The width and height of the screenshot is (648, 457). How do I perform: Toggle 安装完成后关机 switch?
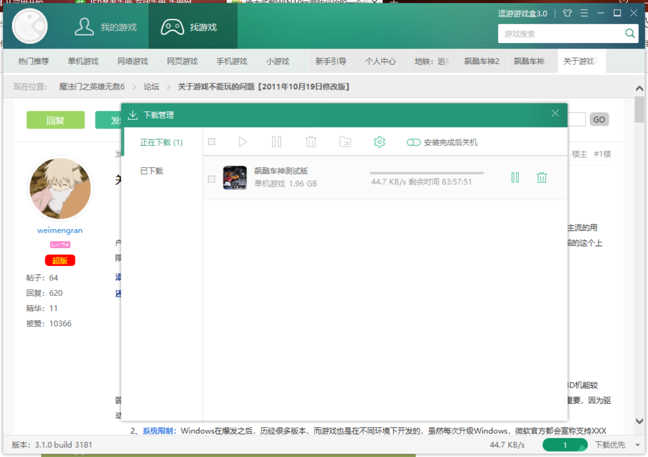[x=414, y=143]
